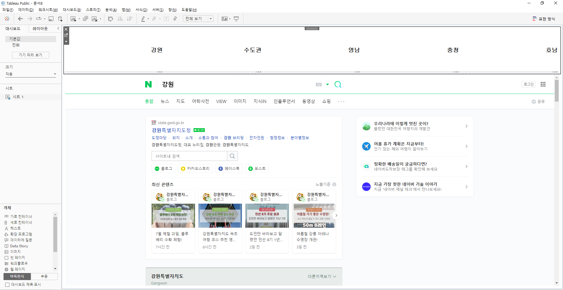
Task: Click the Tableau logo start page icon
Action: [x=7, y=19]
